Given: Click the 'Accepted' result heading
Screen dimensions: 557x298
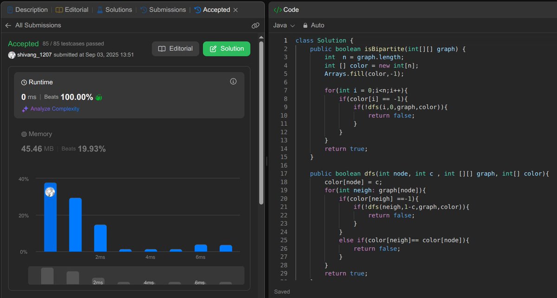Looking at the screenshot, I should click(x=23, y=44).
